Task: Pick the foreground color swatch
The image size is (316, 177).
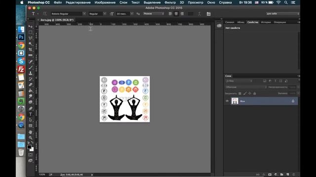Action: [29, 147]
